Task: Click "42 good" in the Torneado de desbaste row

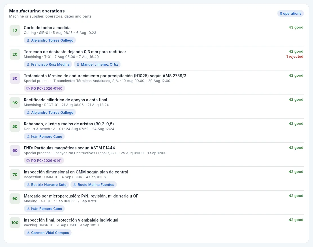Action: pyautogui.click(x=296, y=51)
